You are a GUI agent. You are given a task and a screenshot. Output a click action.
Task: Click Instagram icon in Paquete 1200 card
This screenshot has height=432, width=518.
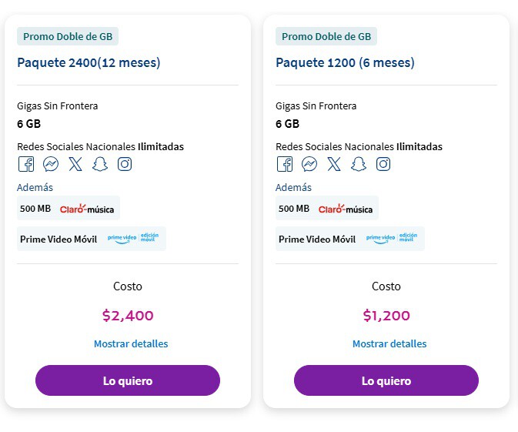(x=383, y=164)
